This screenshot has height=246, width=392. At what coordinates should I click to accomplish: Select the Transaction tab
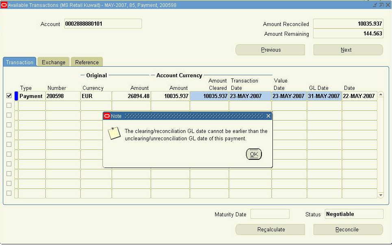(x=20, y=62)
